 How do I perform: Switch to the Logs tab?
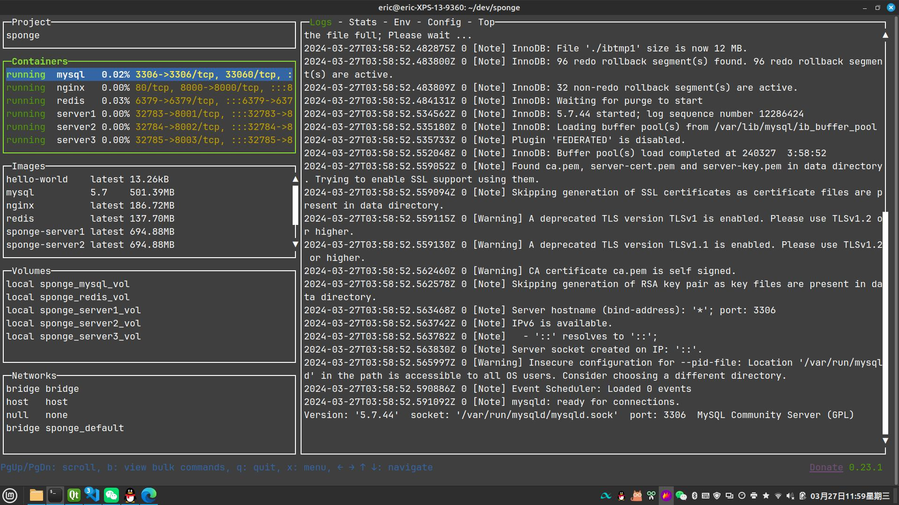320,22
